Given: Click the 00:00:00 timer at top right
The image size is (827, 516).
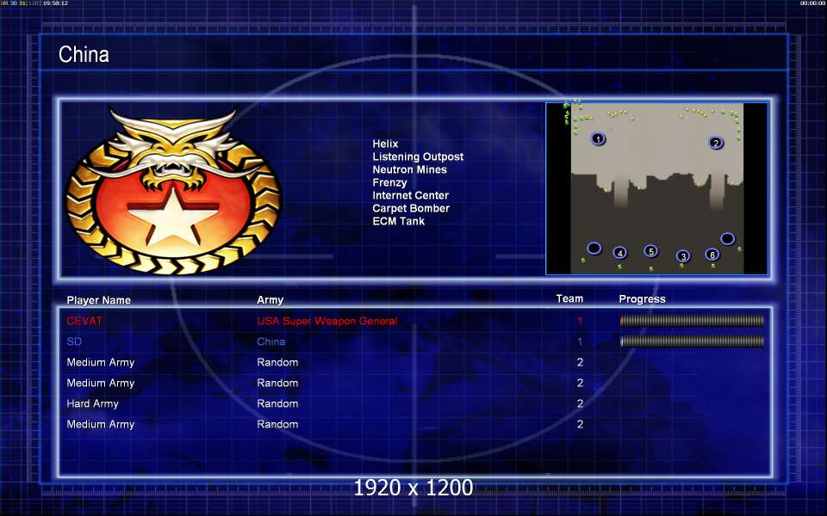Looking at the screenshot, I should pos(812,3).
